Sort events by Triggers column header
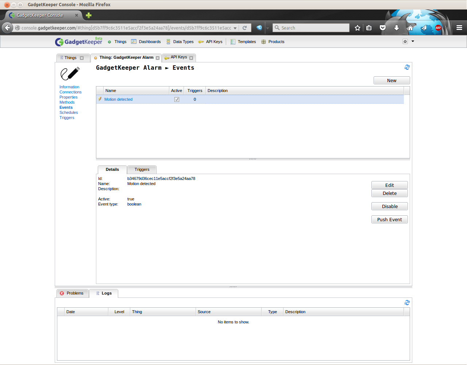The height and width of the screenshot is (365, 467). [x=195, y=91]
